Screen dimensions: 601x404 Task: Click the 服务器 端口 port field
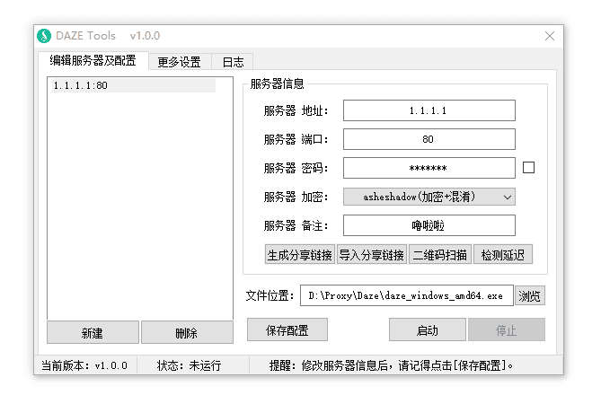pyautogui.click(x=429, y=139)
